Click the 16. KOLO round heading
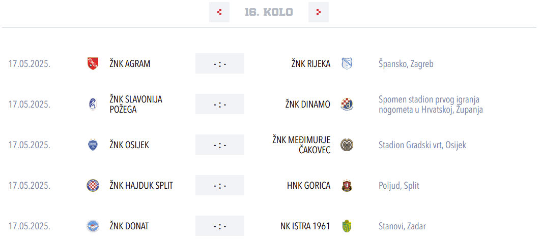Viewport: 541px width, 242px height. [269, 12]
